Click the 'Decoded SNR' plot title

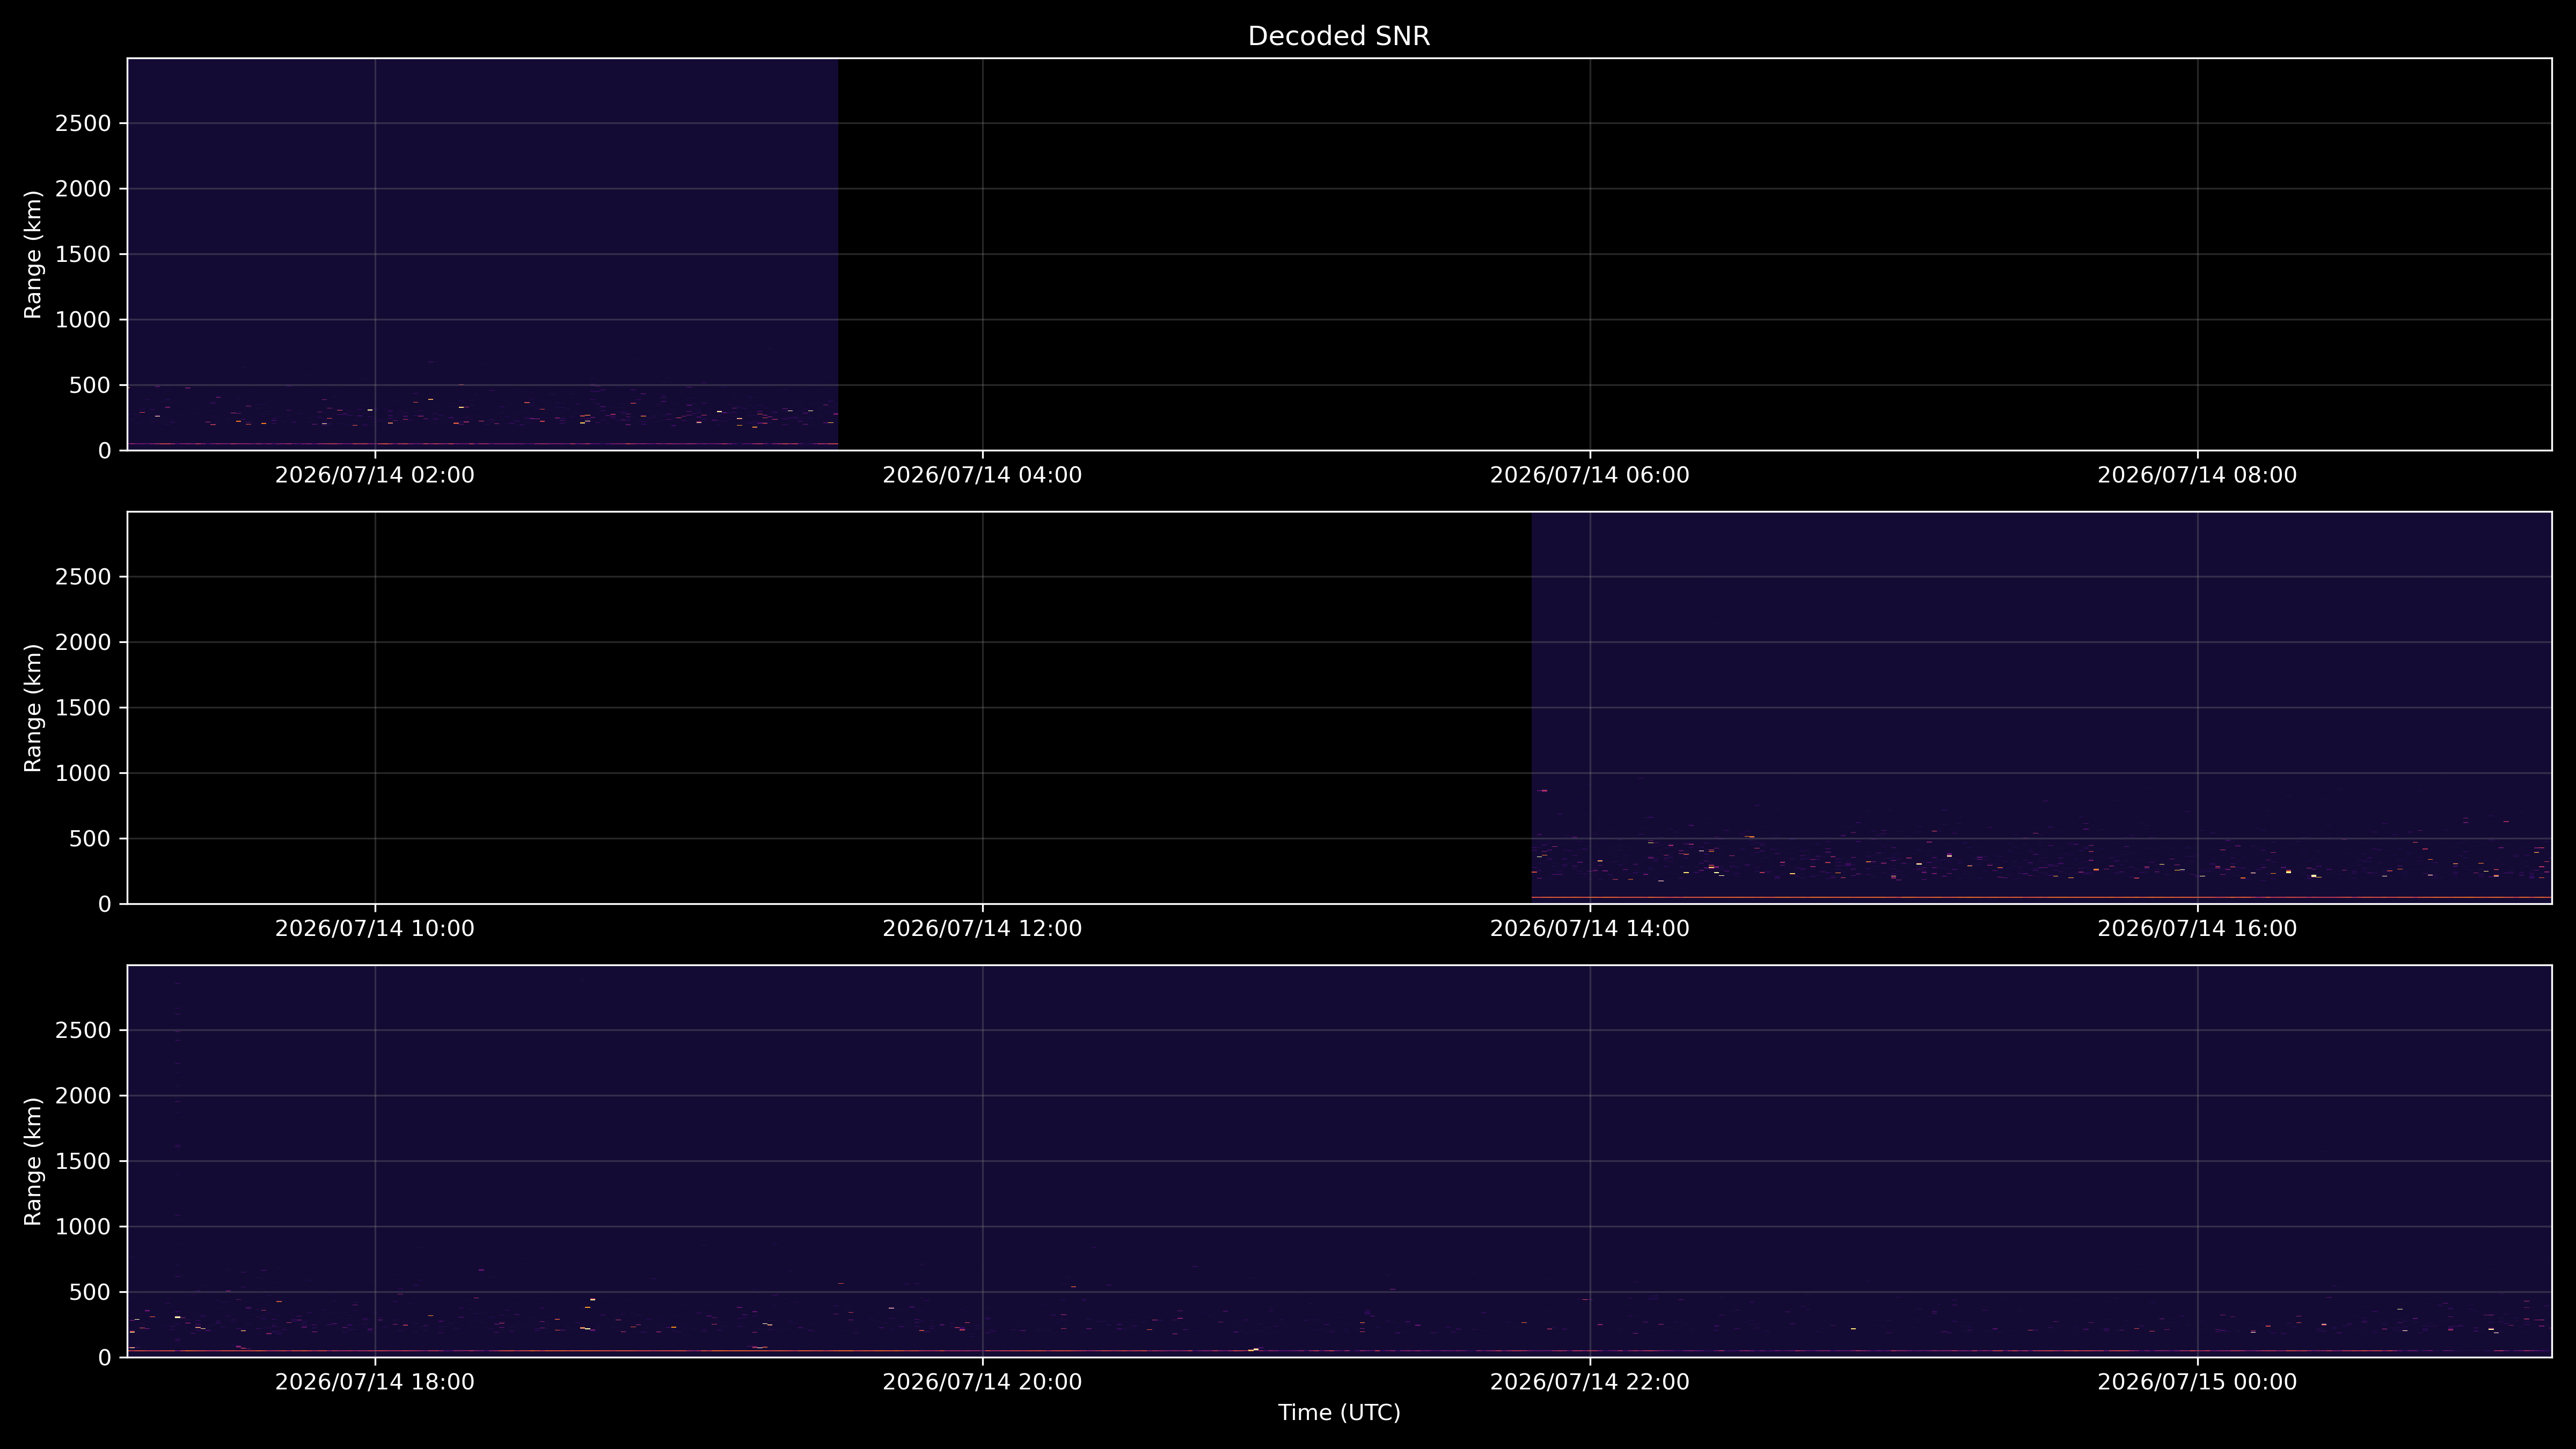click(x=1339, y=36)
